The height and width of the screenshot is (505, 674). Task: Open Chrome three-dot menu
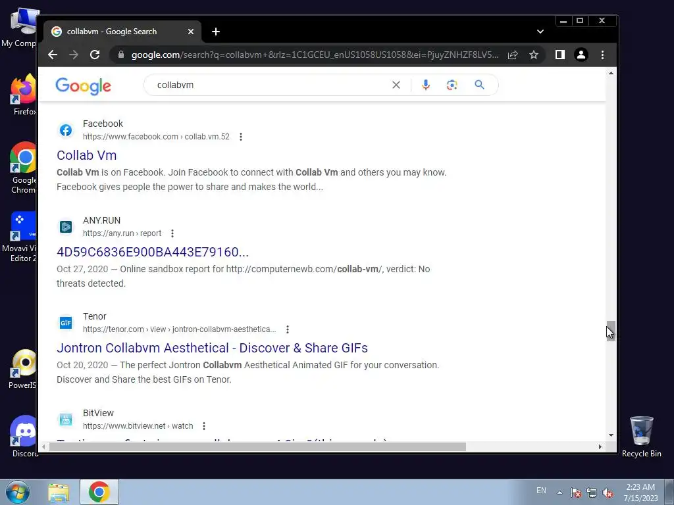click(x=602, y=55)
